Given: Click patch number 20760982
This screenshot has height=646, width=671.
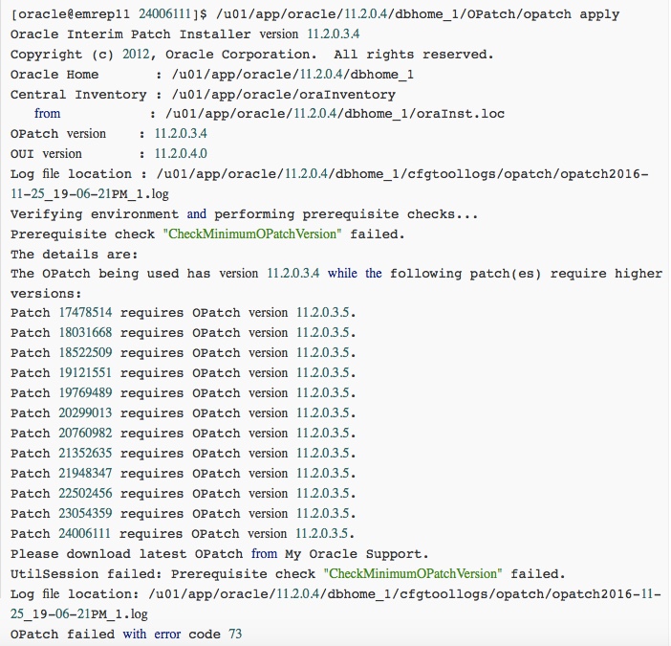Looking at the screenshot, I should [85, 434].
